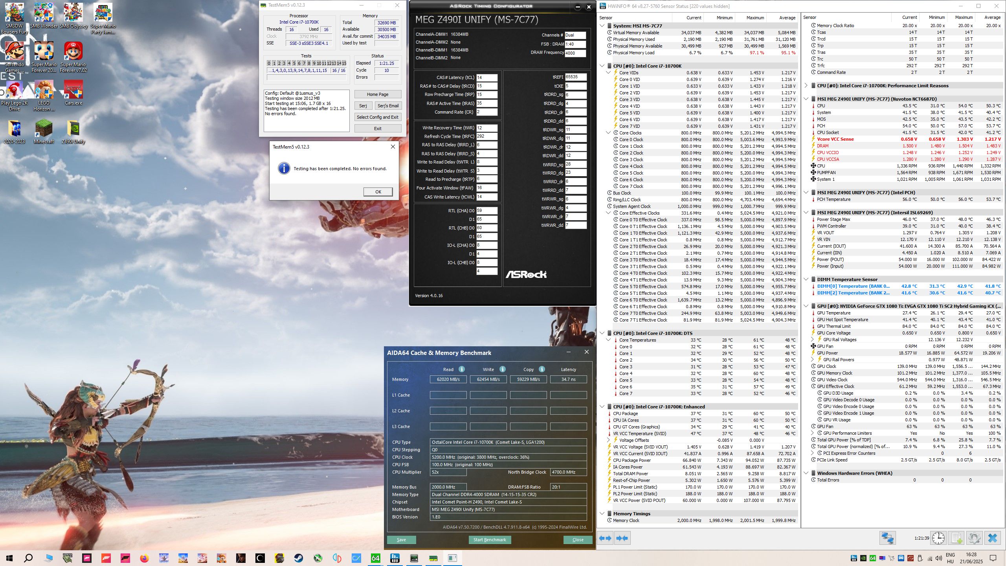Open Windows Start menu
Image resolution: width=1006 pixels, height=566 pixels.
tap(10, 558)
